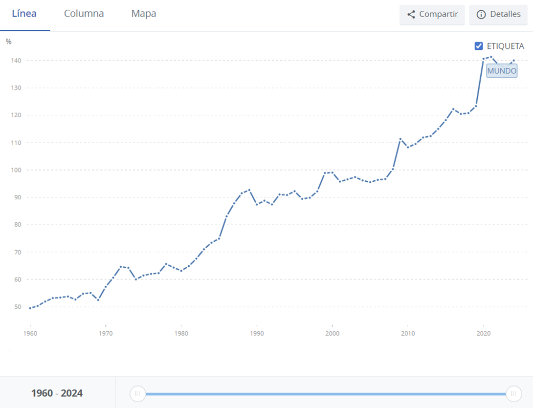
Task: Open the Columna tab
Action: tap(84, 14)
